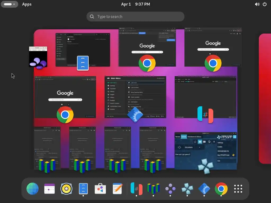Open Netplay in RetroArch sidebar
Viewport: 271px width, 203px height.
pos(111,100)
